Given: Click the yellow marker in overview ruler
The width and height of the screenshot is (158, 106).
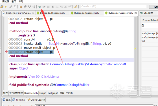Looking at the screenshot, I should tap(135, 49).
